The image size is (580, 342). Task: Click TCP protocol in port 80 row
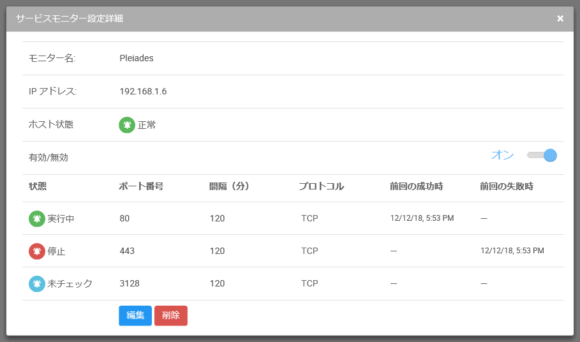[x=309, y=218]
